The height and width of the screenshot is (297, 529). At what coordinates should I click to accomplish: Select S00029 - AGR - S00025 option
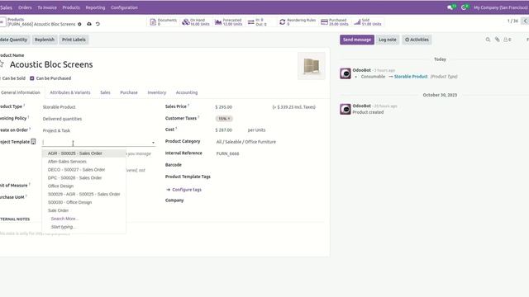click(x=84, y=195)
